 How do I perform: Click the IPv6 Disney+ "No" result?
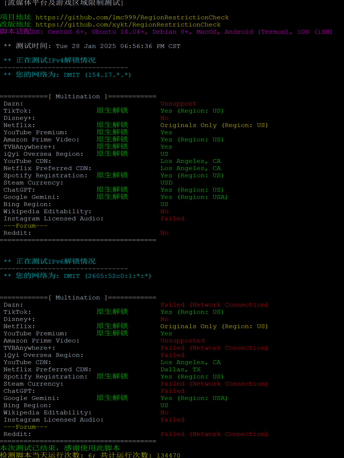[x=164, y=319]
